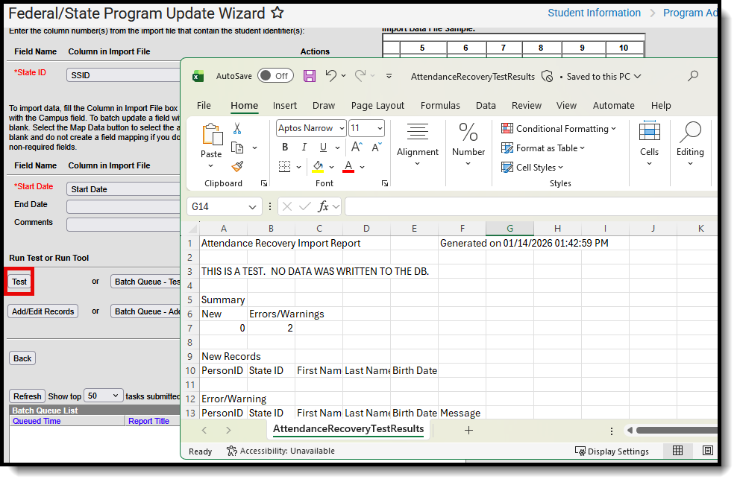The image size is (740, 485).
Task: Click the Test button in the wizard
Action: [18, 281]
